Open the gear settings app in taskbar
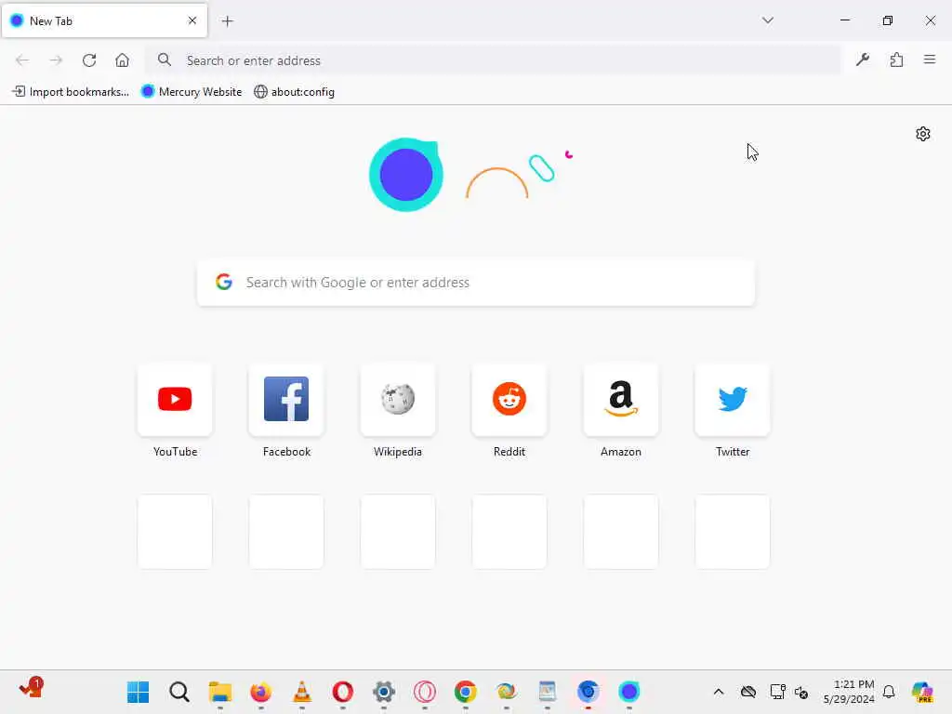The width and height of the screenshot is (952, 714). [383, 692]
